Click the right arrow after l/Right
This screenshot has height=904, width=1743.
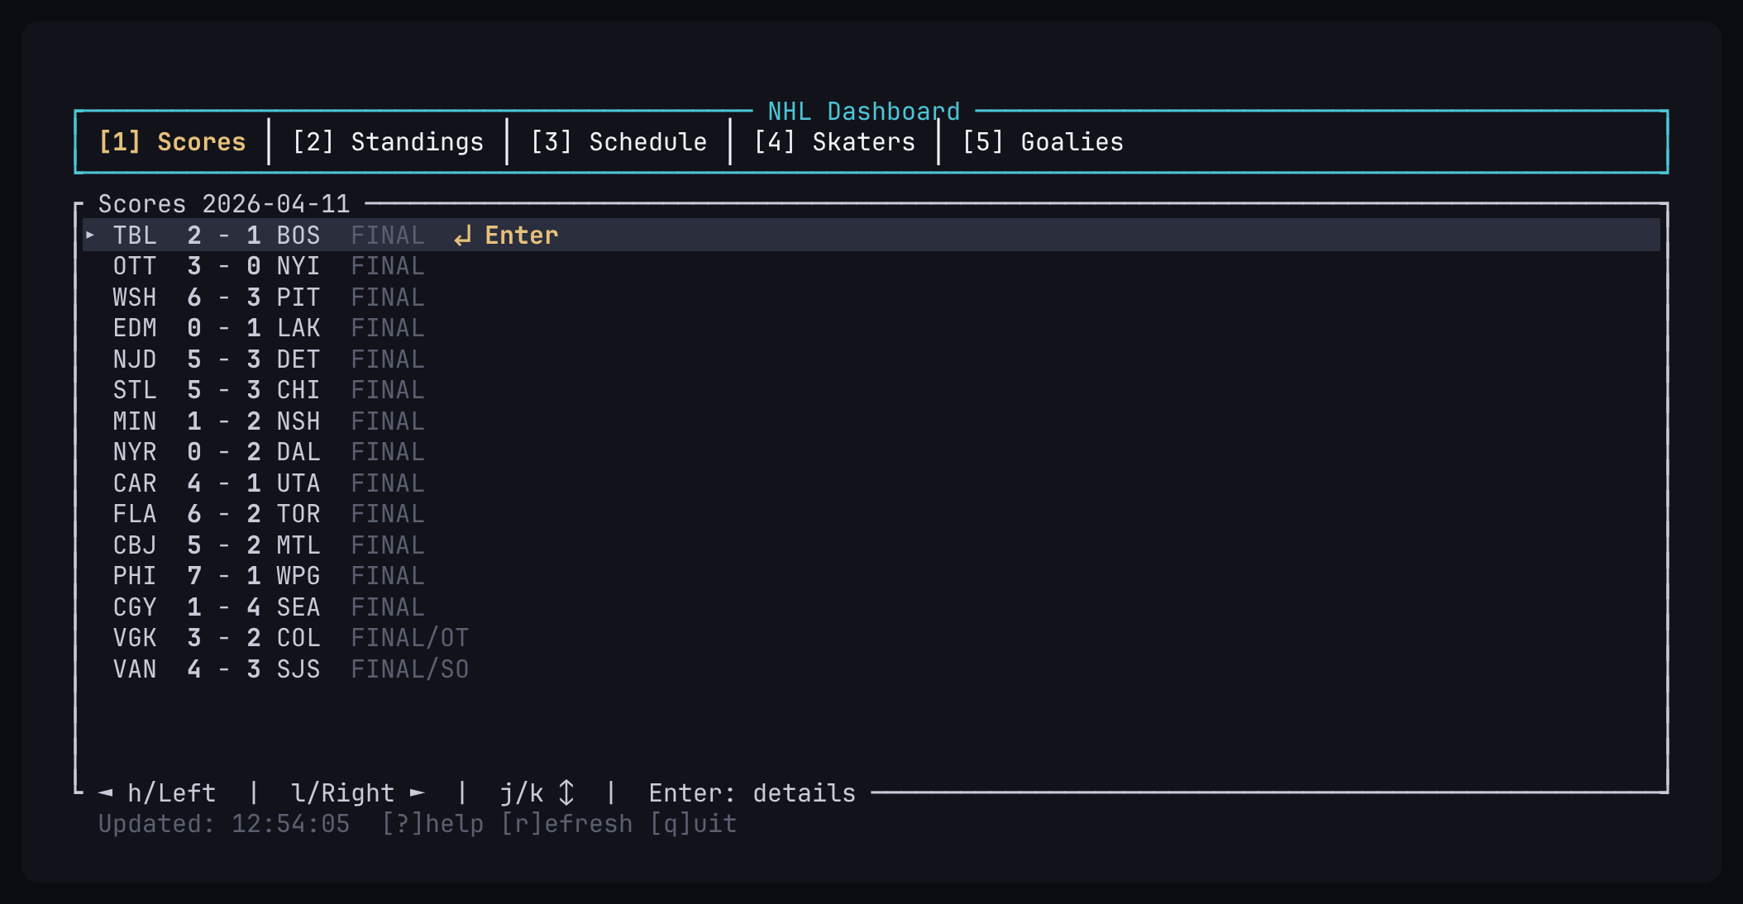point(418,793)
